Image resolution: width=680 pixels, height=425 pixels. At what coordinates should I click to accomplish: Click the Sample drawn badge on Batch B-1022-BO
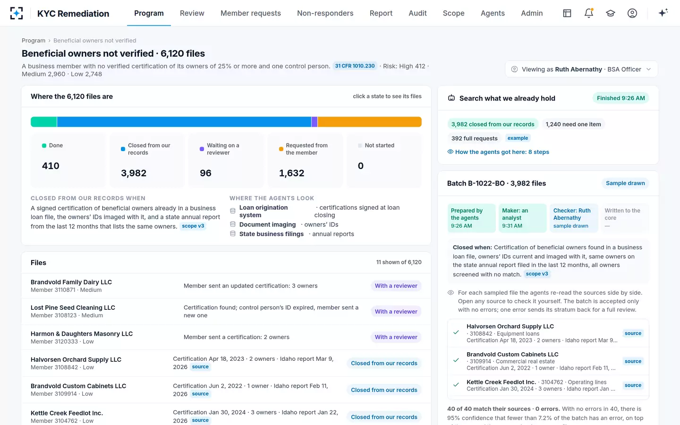coord(625,183)
